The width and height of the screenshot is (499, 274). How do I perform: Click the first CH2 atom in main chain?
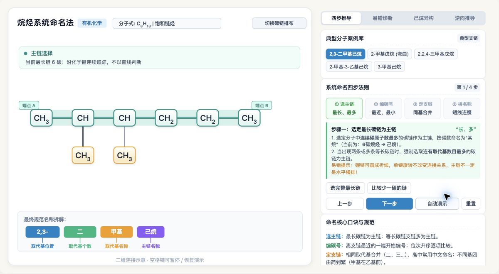tap(166, 118)
